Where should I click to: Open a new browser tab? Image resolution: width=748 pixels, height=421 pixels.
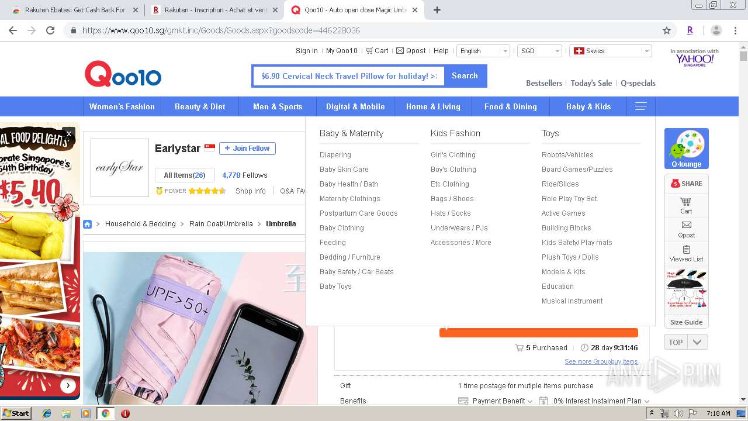pos(437,10)
